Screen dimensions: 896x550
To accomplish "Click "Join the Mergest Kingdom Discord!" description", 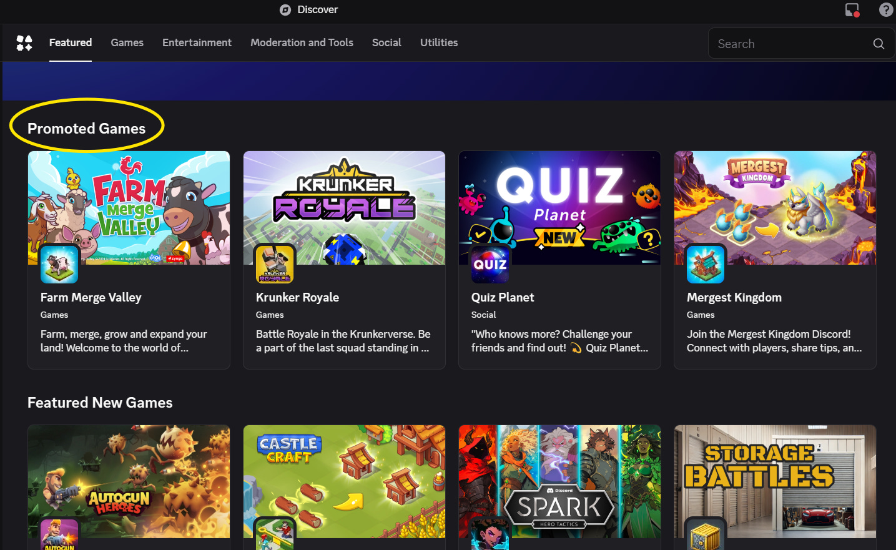I will click(774, 341).
